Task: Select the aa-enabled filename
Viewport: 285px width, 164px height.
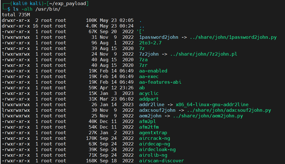Action: click(153, 71)
